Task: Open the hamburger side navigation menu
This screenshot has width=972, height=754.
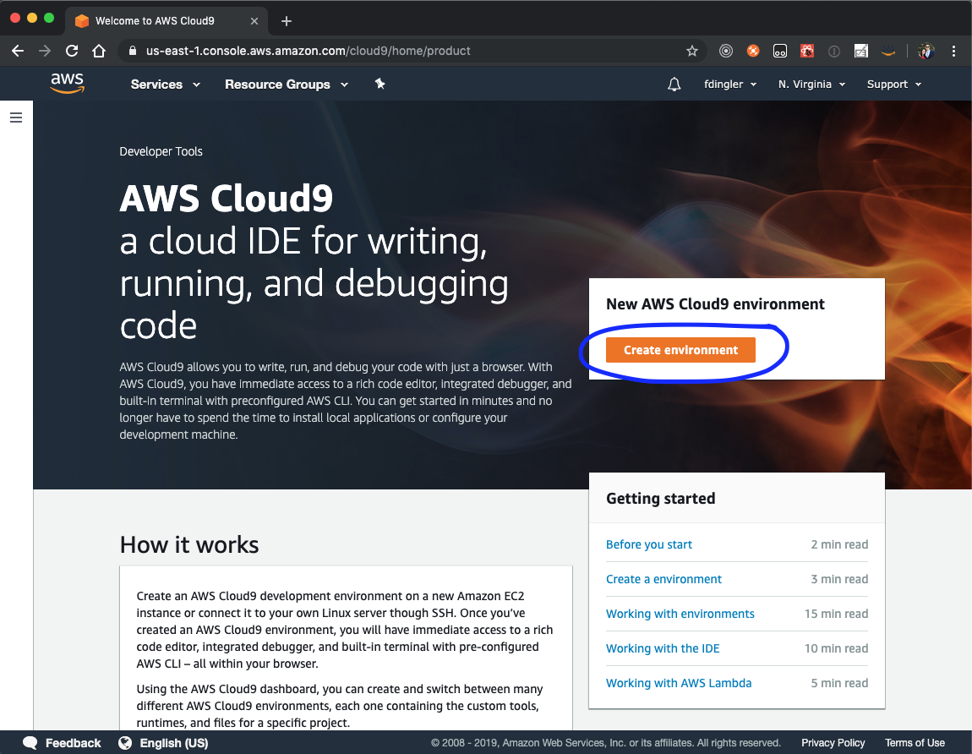Action: point(16,117)
